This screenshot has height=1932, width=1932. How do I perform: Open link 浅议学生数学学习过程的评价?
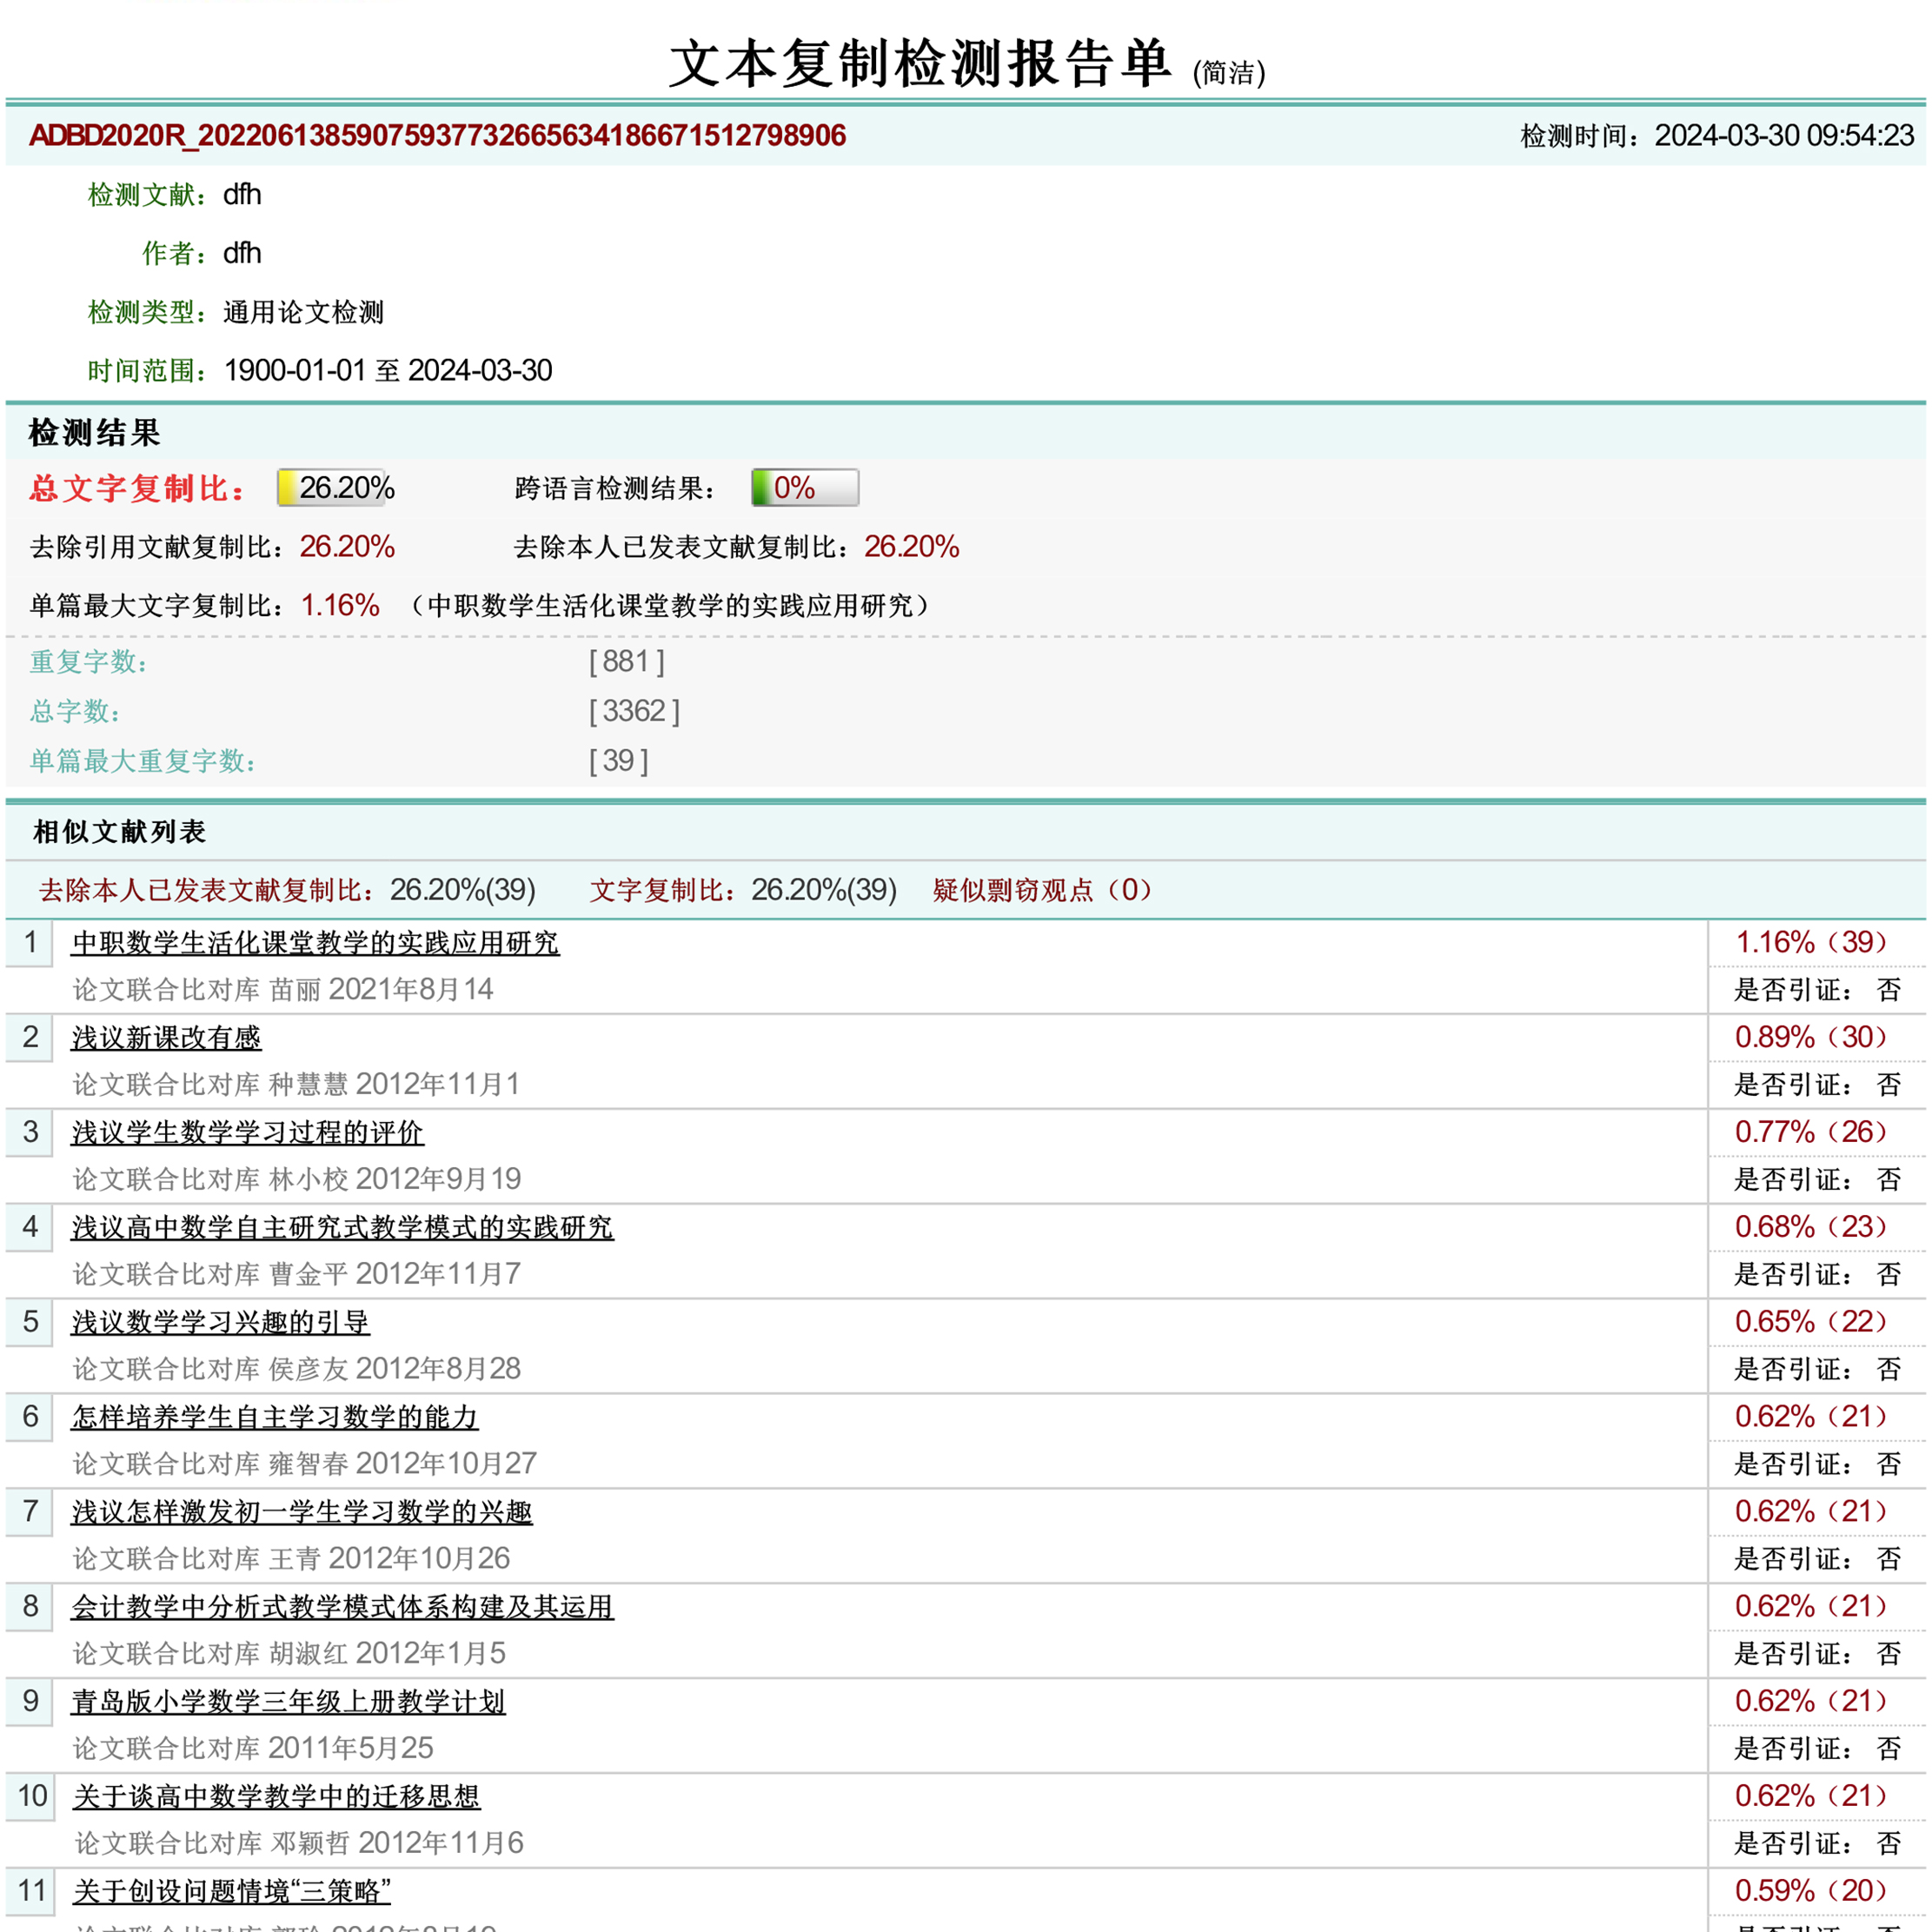click(x=247, y=1132)
